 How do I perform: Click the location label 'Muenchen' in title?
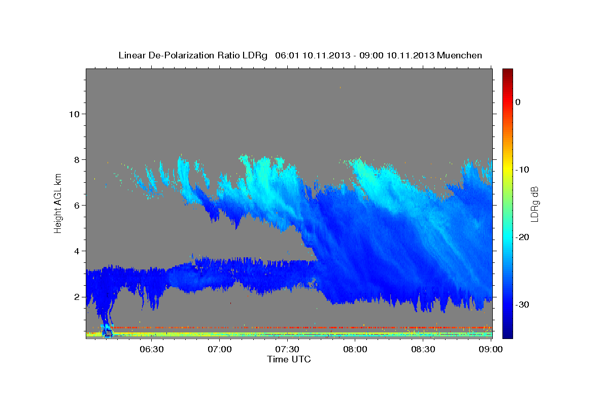[x=460, y=55]
